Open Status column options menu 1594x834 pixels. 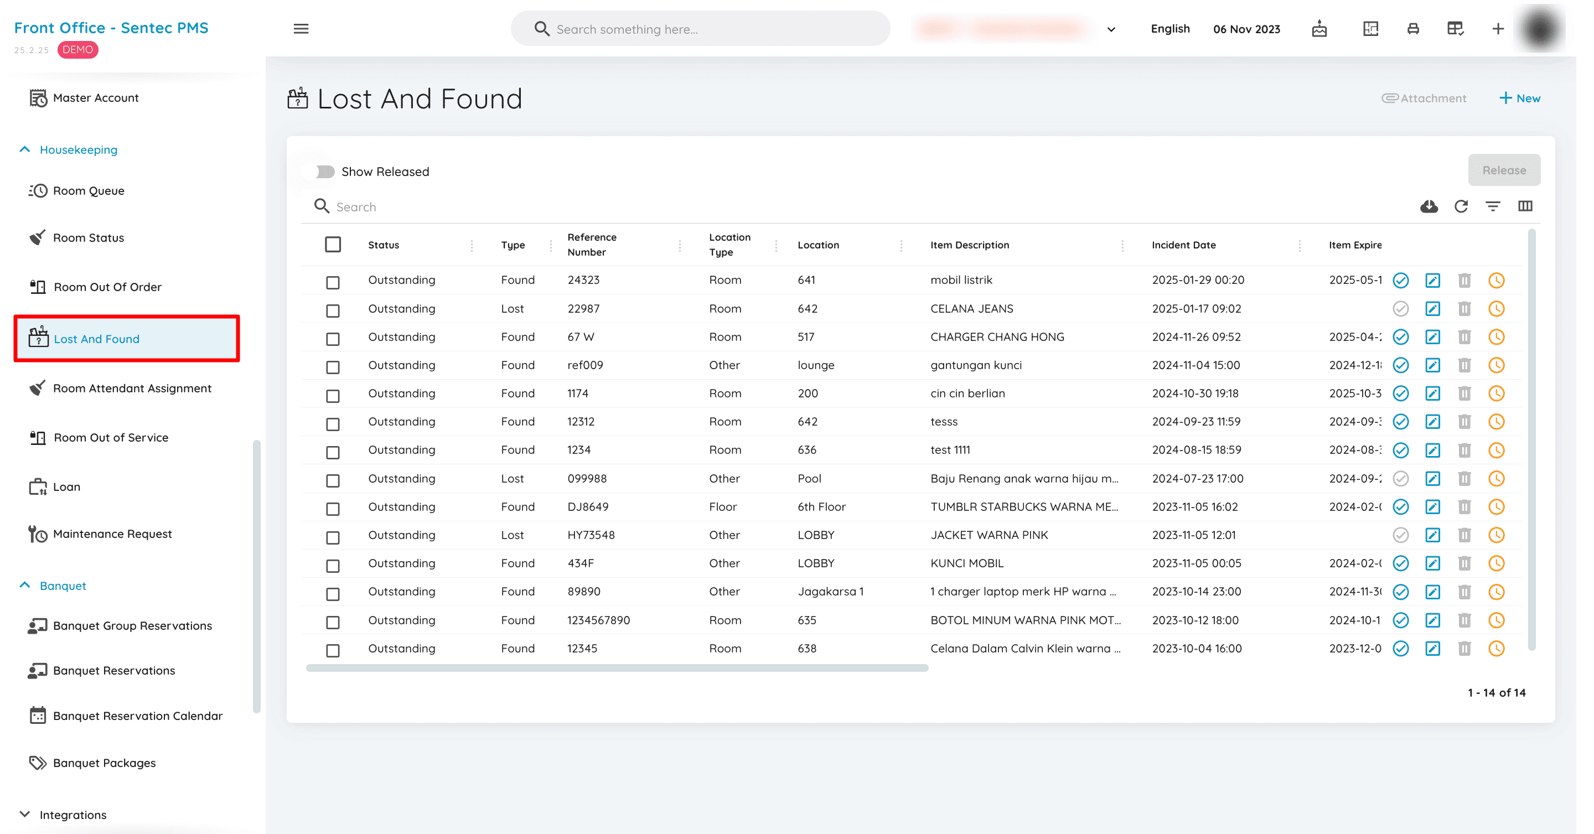click(x=472, y=246)
